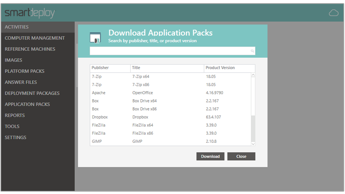Sort by Publisher column header
The width and height of the screenshot is (345, 194).
(x=110, y=68)
